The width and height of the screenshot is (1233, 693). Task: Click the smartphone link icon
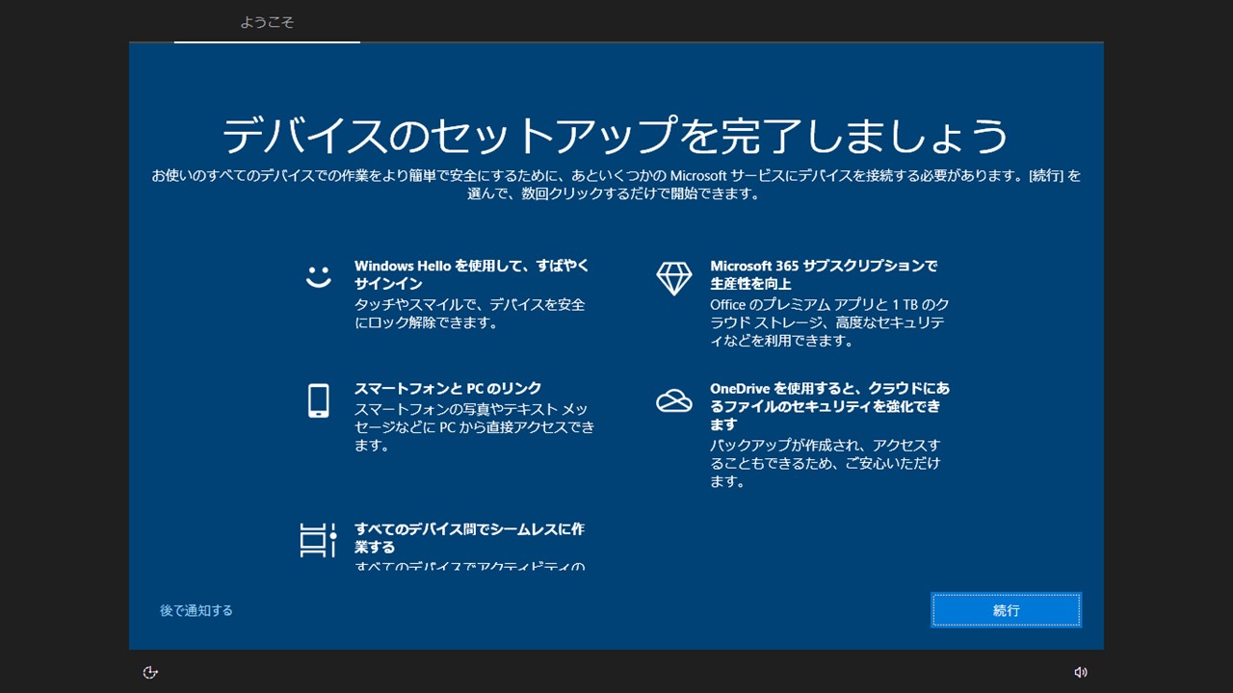point(318,400)
